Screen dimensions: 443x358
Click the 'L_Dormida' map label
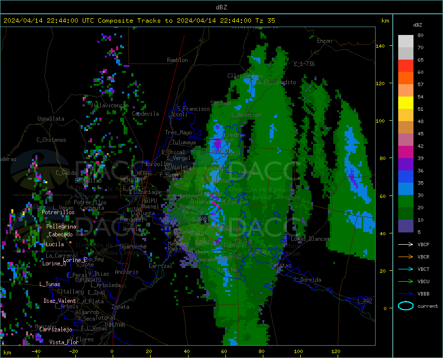(308, 280)
